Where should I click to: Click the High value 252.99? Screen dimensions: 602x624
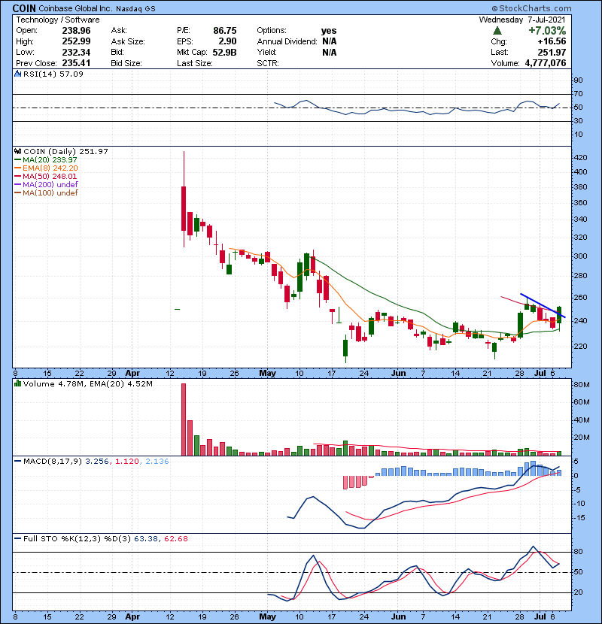pyautogui.click(x=76, y=41)
